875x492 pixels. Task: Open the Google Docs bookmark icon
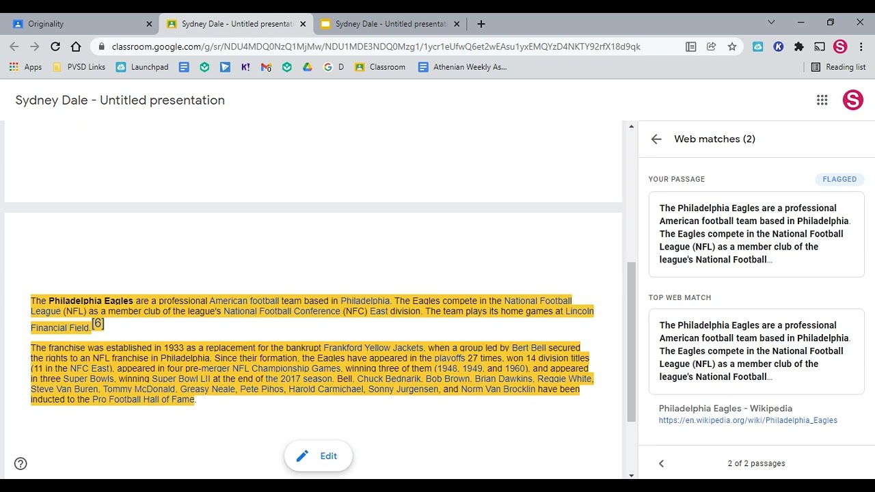click(x=184, y=67)
